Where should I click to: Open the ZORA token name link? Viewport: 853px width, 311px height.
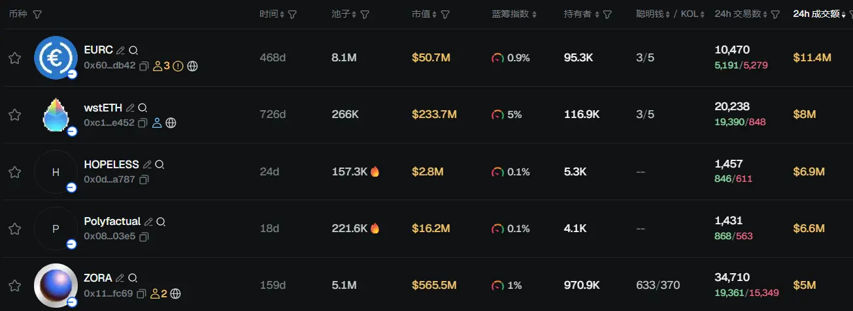[x=98, y=278]
